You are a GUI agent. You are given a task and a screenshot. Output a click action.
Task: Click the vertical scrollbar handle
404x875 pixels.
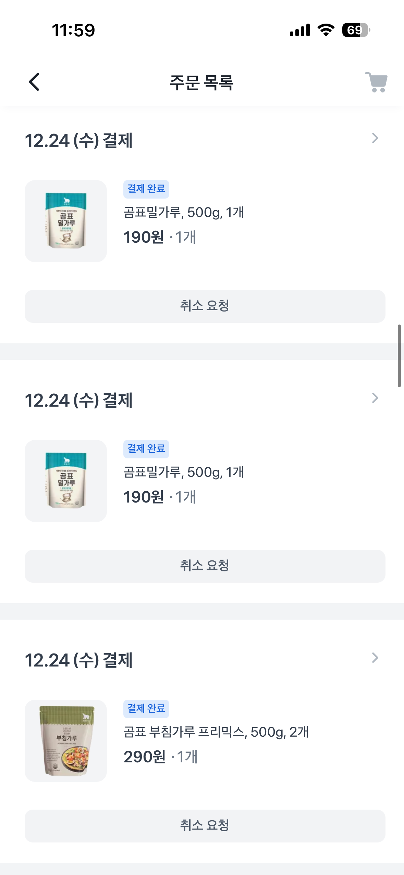tap(399, 356)
